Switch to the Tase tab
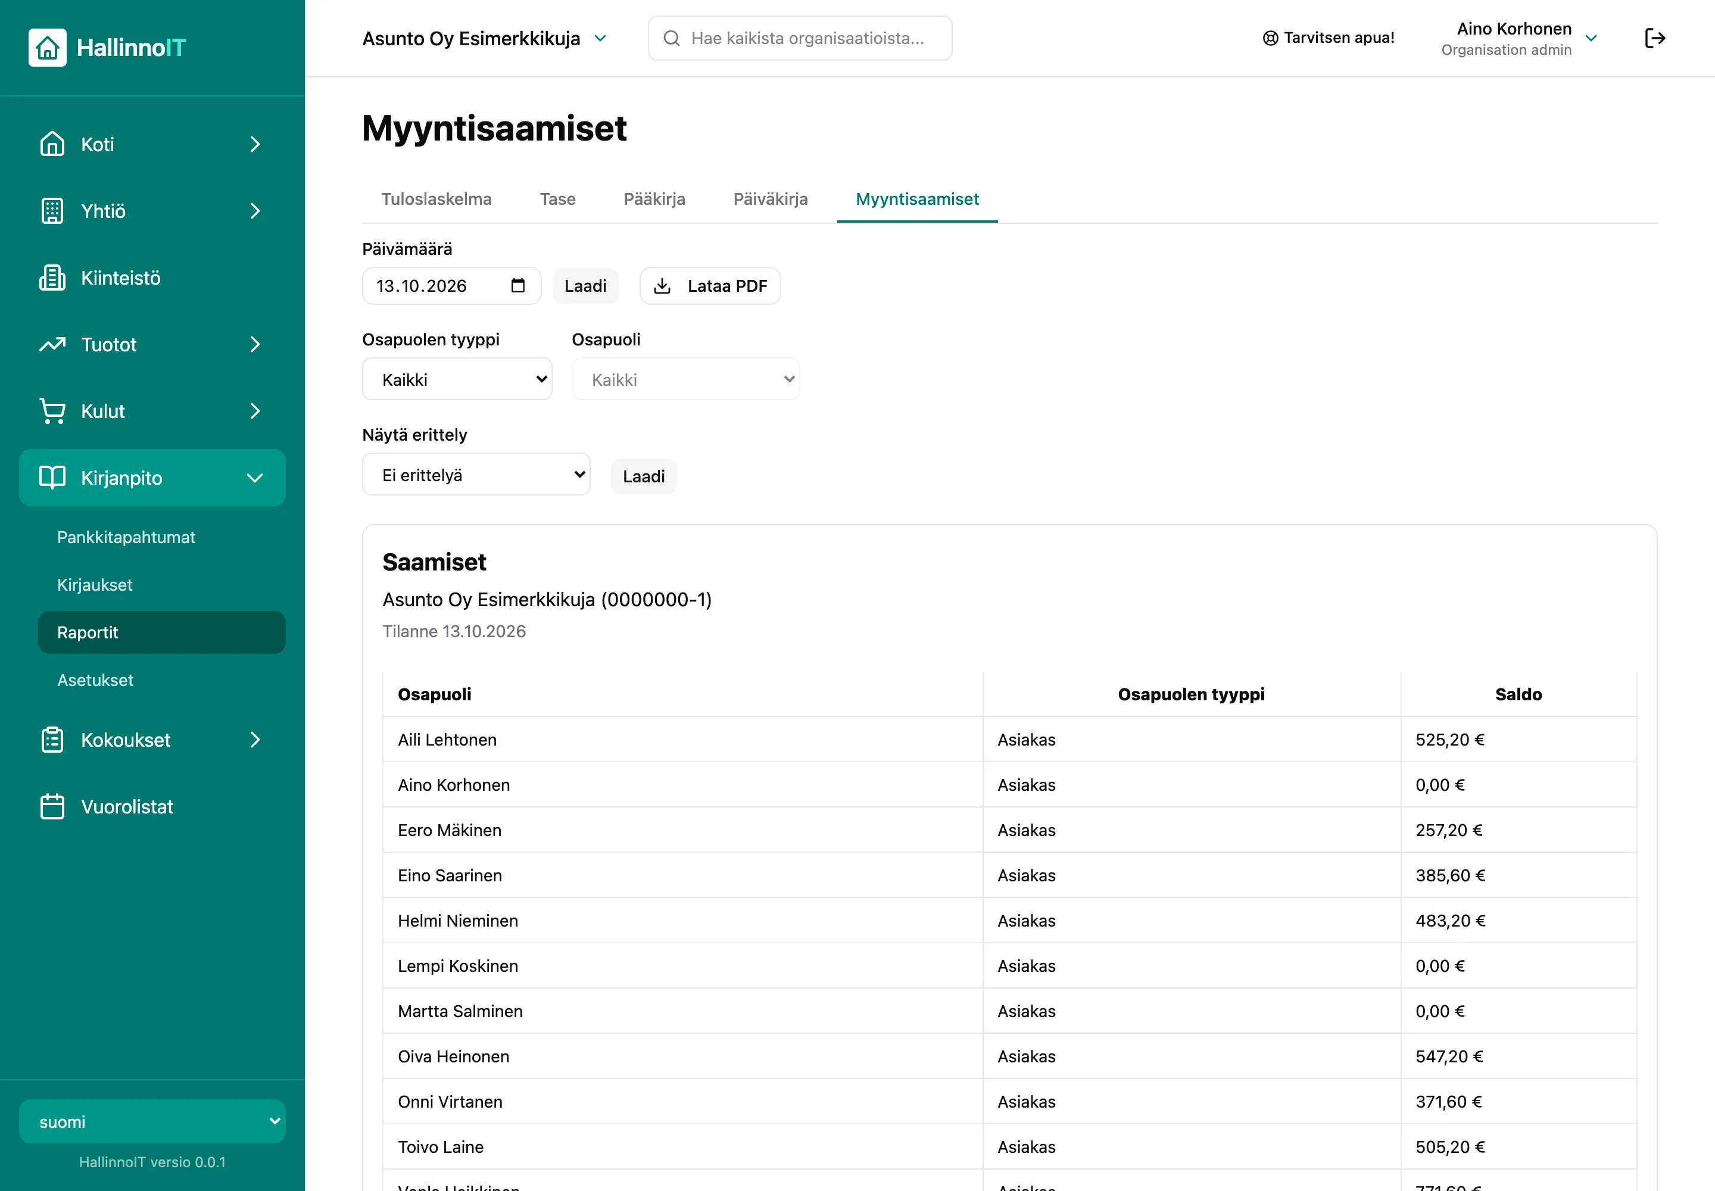 point(557,199)
